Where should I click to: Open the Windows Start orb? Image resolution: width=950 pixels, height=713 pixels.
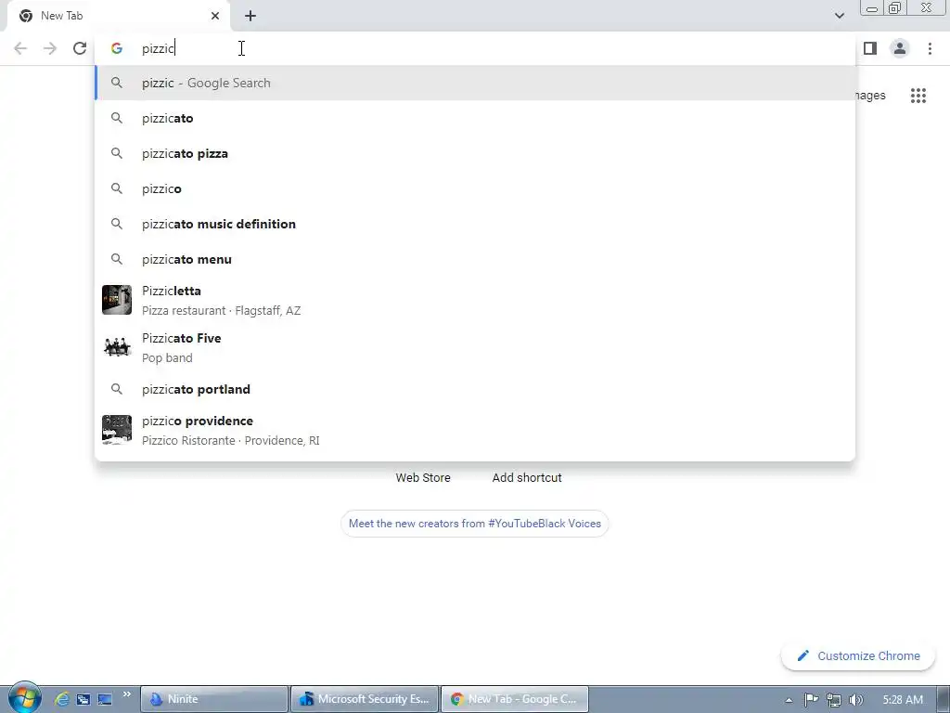point(25,698)
